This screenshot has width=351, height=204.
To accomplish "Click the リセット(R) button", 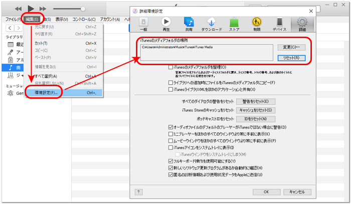I will click(x=291, y=58).
